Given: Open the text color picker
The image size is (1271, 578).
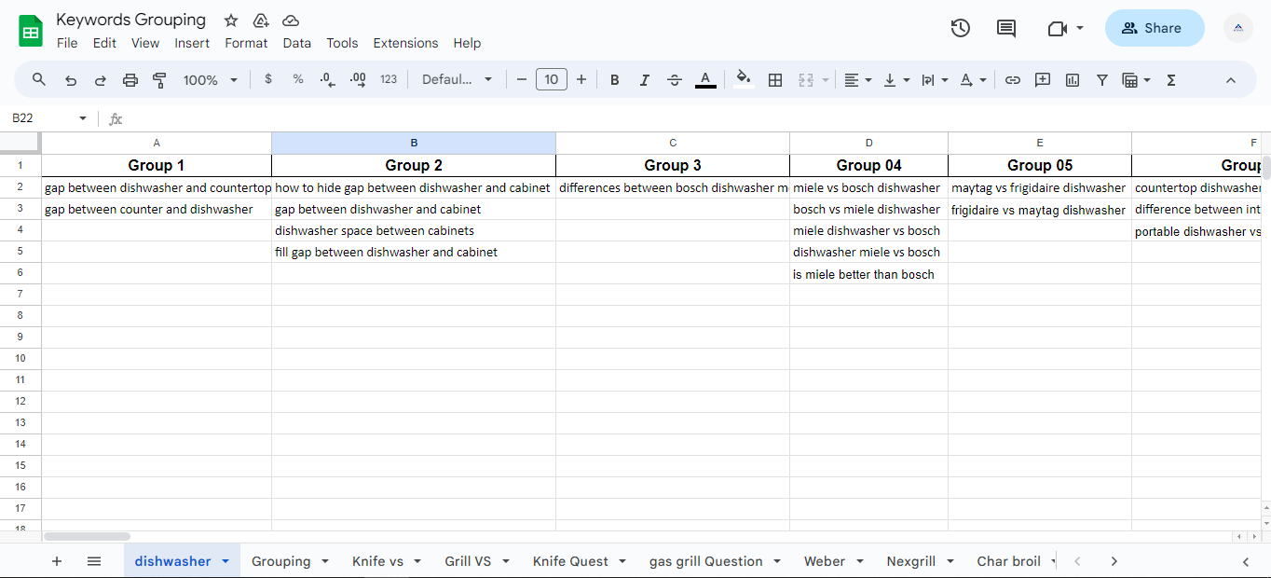Looking at the screenshot, I should [x=705, y=80].
